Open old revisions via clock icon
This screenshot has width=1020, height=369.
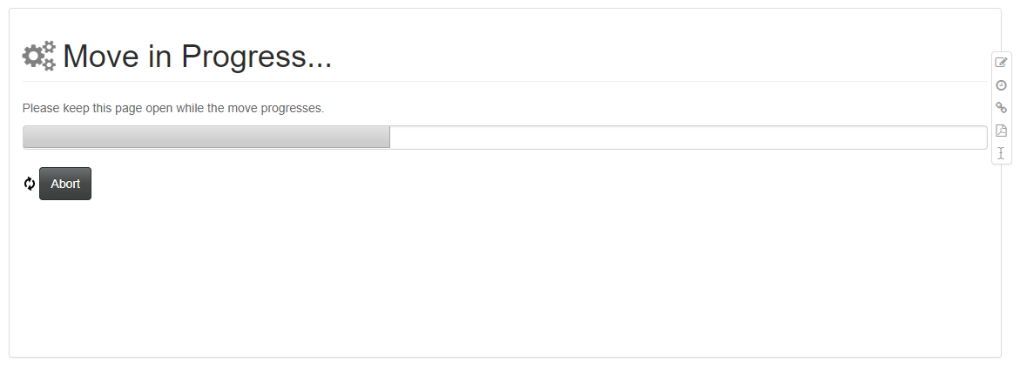click(1001, 85)
